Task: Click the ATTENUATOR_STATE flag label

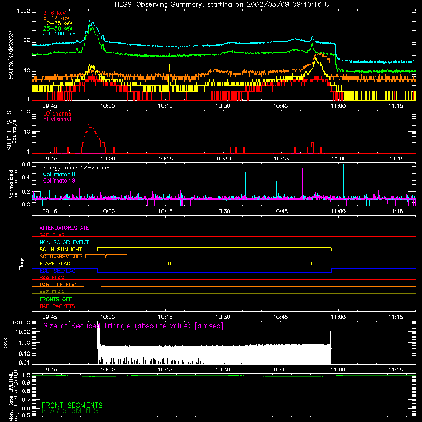Action: [x=64, y=228]
